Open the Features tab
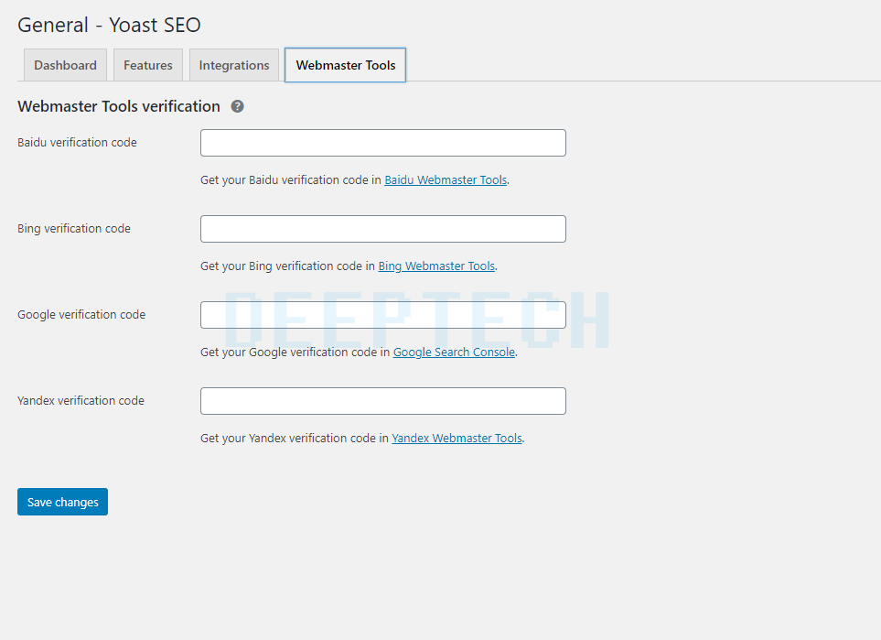881x640 pixels. pyautogui.click(x=148, y=65)
